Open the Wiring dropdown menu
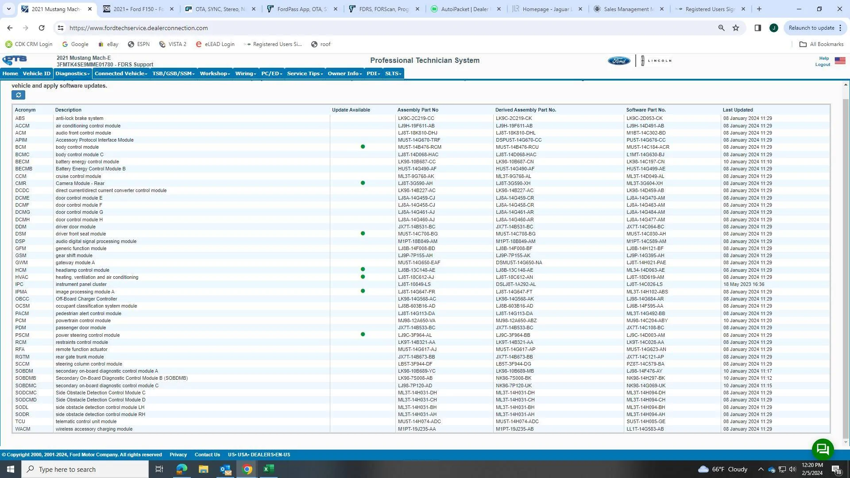 click(246, 73)
